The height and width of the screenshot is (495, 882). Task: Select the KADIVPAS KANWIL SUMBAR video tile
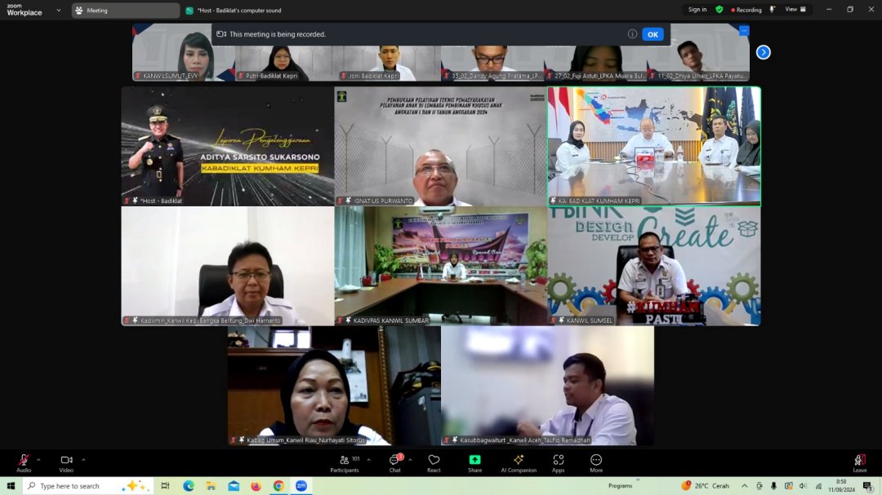point(441,265)
